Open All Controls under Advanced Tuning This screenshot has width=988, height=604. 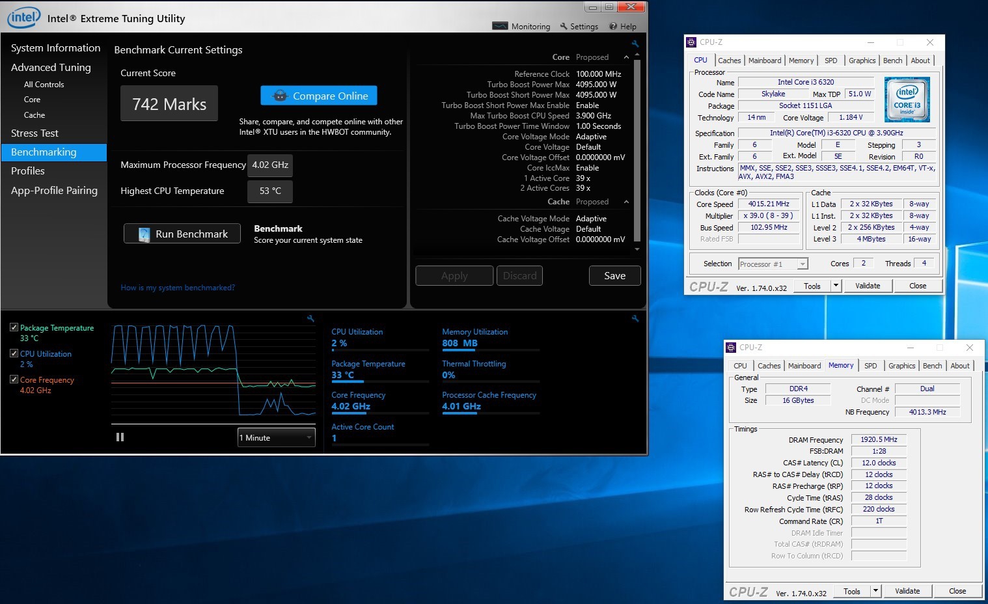point(44,85)
